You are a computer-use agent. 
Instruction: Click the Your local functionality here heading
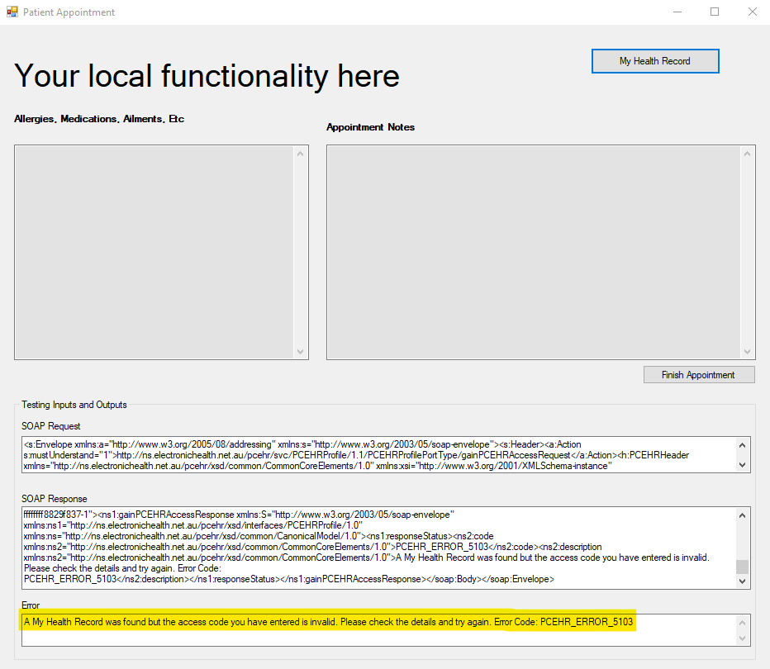pyautogui.click(x=206, y=75)
